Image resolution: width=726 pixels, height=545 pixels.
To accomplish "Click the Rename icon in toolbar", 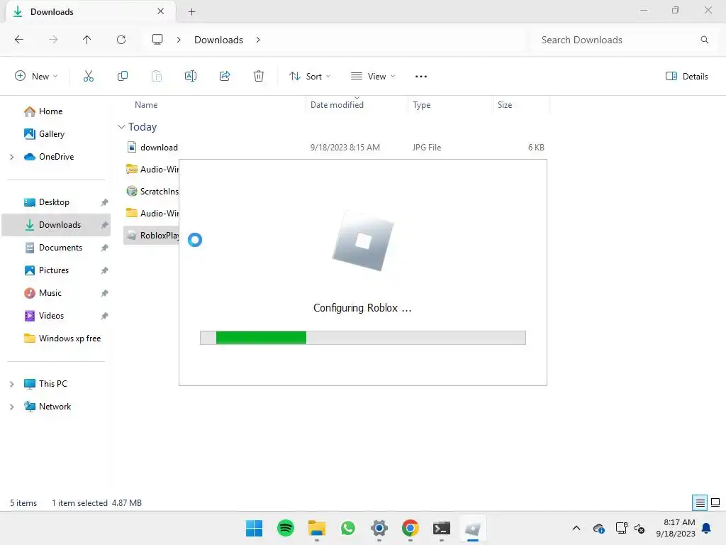I will point(191,77).
